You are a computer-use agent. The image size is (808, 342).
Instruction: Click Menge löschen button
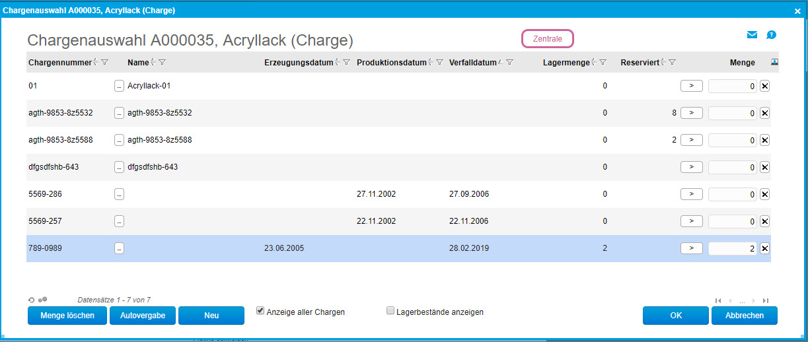66,316
